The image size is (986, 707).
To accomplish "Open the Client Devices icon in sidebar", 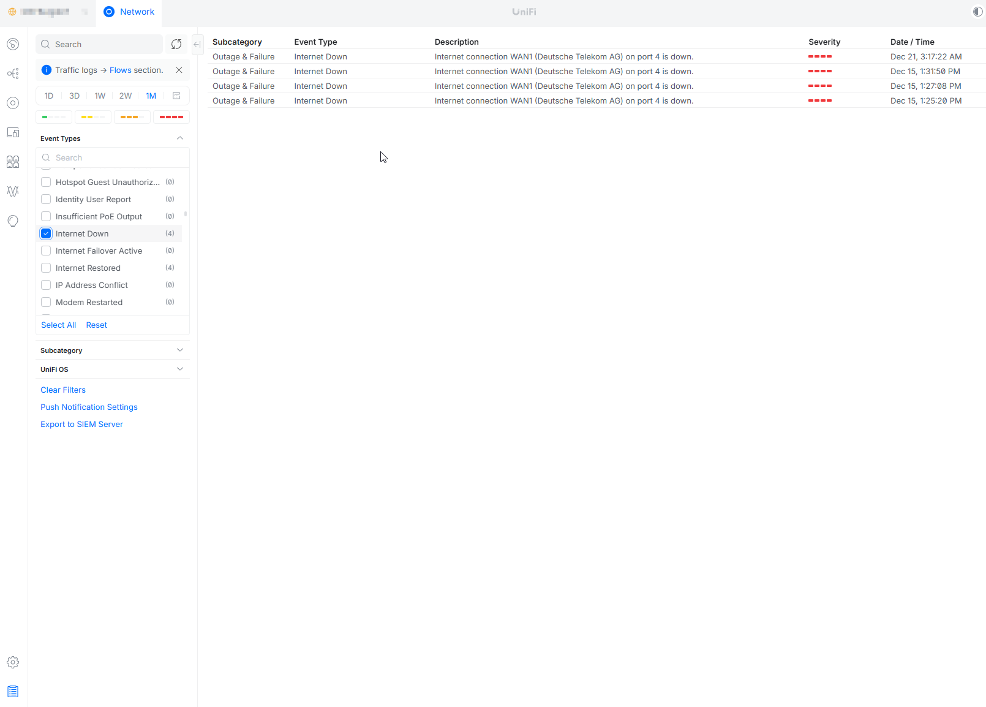I will coord(13,132).
